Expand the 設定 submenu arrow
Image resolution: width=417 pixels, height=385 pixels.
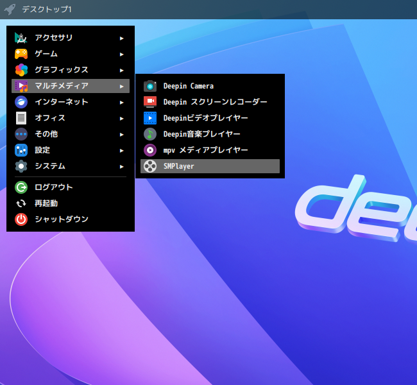coord(121,151)
